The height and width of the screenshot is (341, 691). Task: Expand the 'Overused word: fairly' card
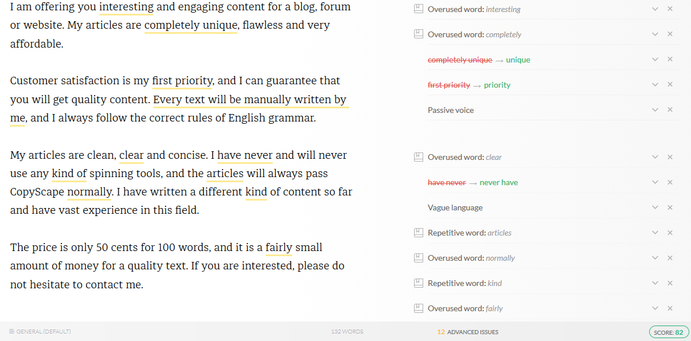[655, 308]
